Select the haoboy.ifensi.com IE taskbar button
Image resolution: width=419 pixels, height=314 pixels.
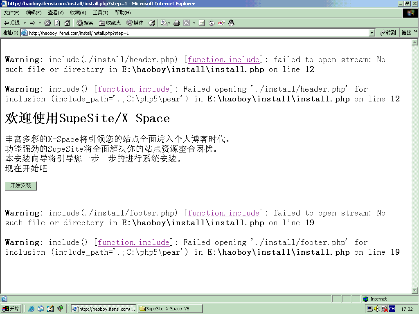point(104,309)
